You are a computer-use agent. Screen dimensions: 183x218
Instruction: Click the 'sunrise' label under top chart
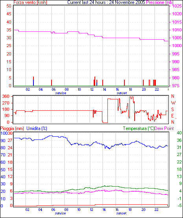tap(61, 93)
